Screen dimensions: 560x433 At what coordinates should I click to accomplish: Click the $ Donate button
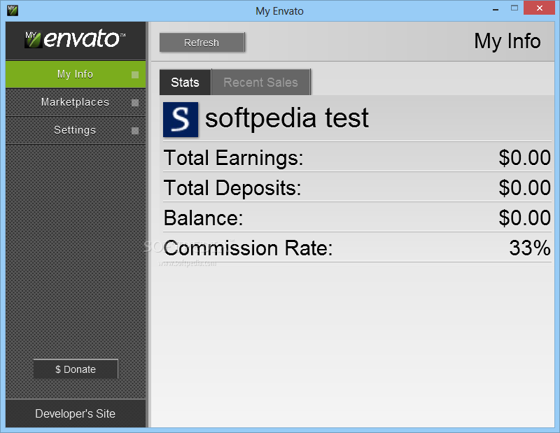click(76, 369)
